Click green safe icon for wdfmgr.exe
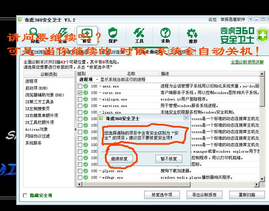269x211 pixels. tap(86, 177)
